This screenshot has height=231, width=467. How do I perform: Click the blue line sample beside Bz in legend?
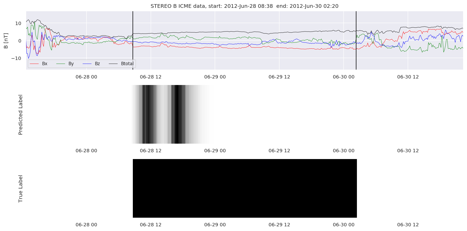point(87,64)
